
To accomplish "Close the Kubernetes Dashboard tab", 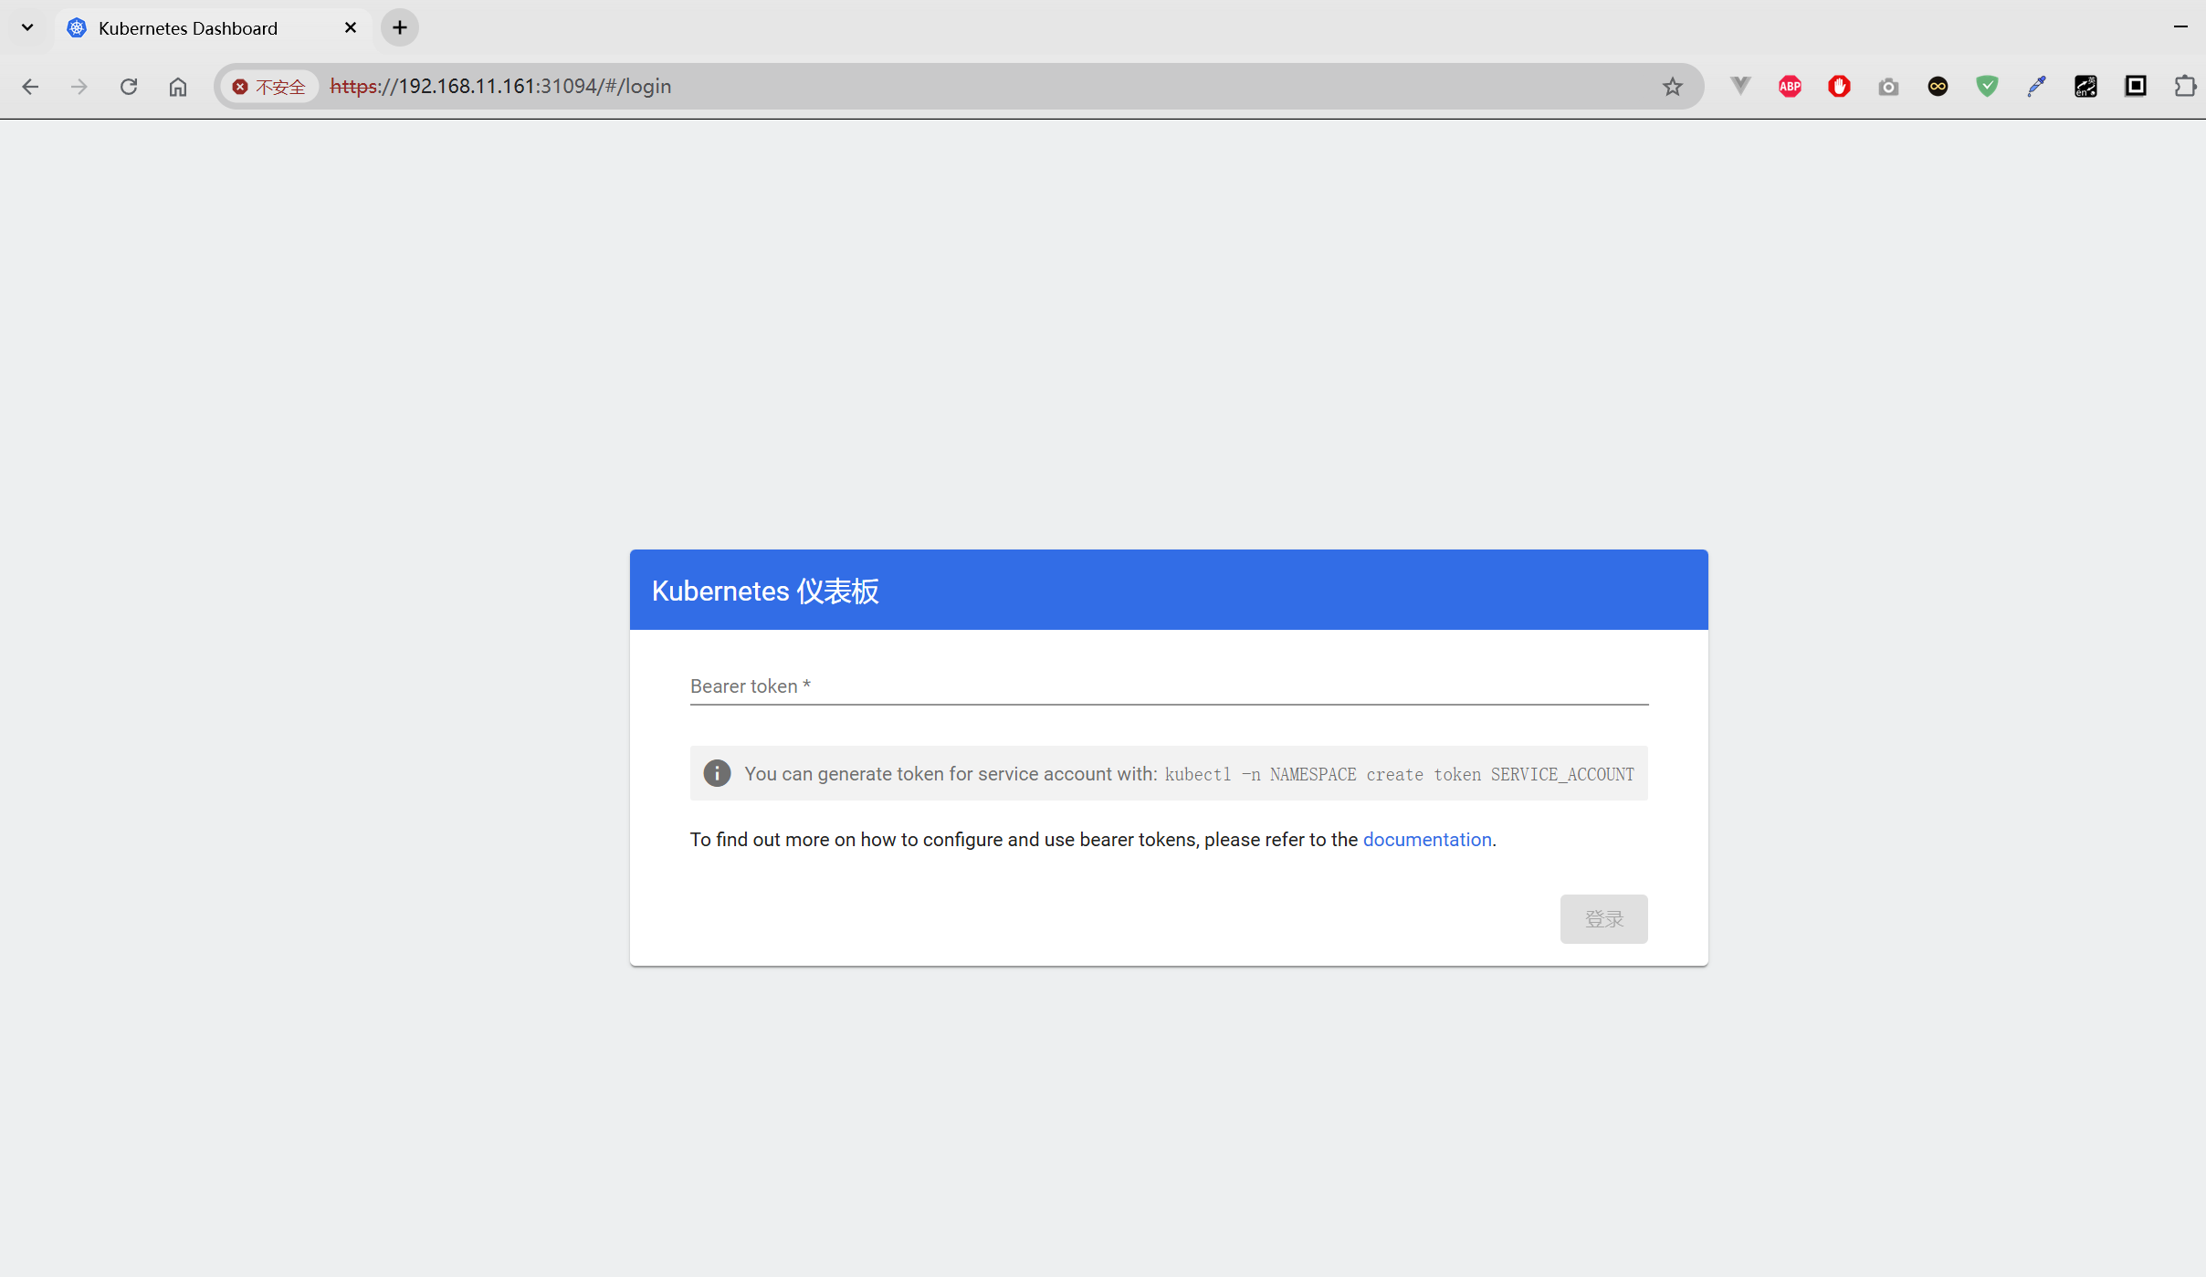I will click(x=351, y=28).
